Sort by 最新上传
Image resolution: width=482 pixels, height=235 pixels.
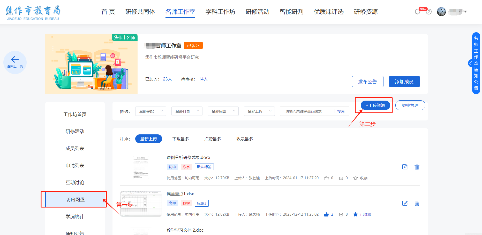(148, 139)
